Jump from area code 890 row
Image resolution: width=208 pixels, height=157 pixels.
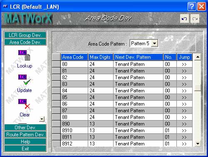(184, 124)
